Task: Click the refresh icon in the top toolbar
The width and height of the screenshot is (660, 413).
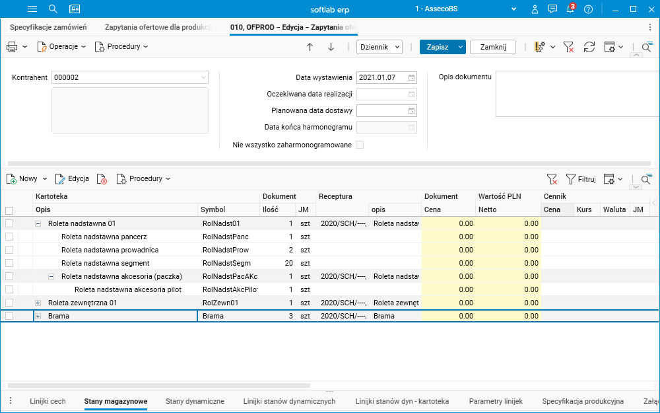Action: click(589, 47)
